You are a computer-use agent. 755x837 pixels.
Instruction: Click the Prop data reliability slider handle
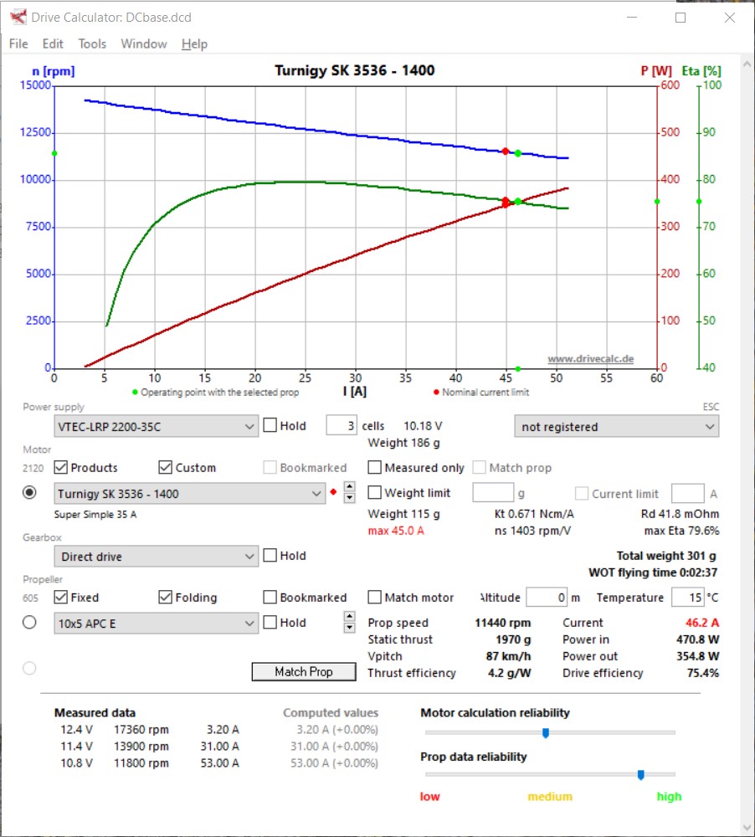click(x=640, y=775)
